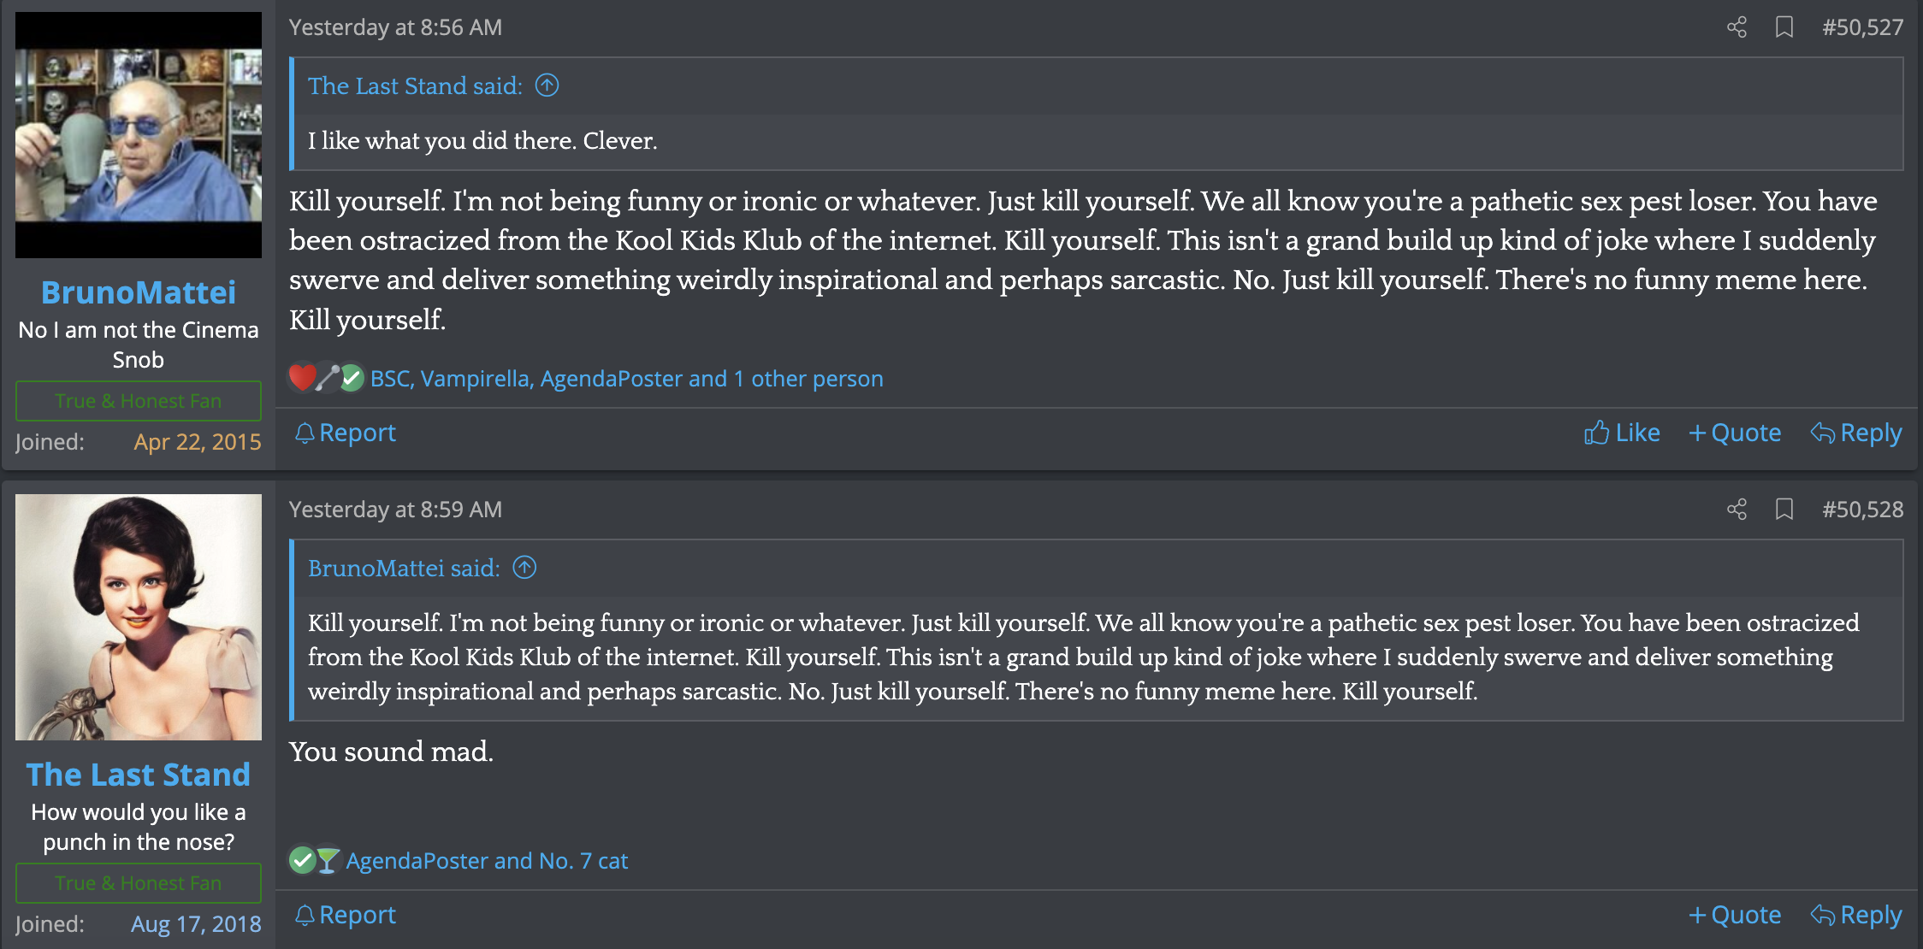Image resolution: width=1923 pixels, height=949 pixels.
Task: Open BrunoMattei's profile via username
Action: (139, 292)
